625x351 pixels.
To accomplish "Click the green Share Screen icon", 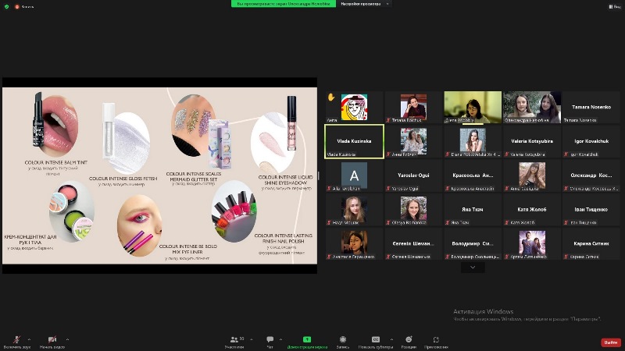I will pyautogui.click(x=307, y=340).
